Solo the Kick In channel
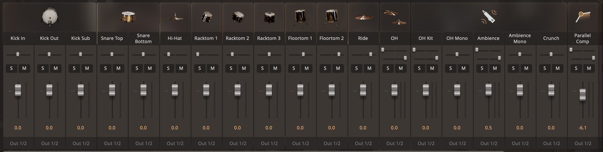 pos(11,68)
